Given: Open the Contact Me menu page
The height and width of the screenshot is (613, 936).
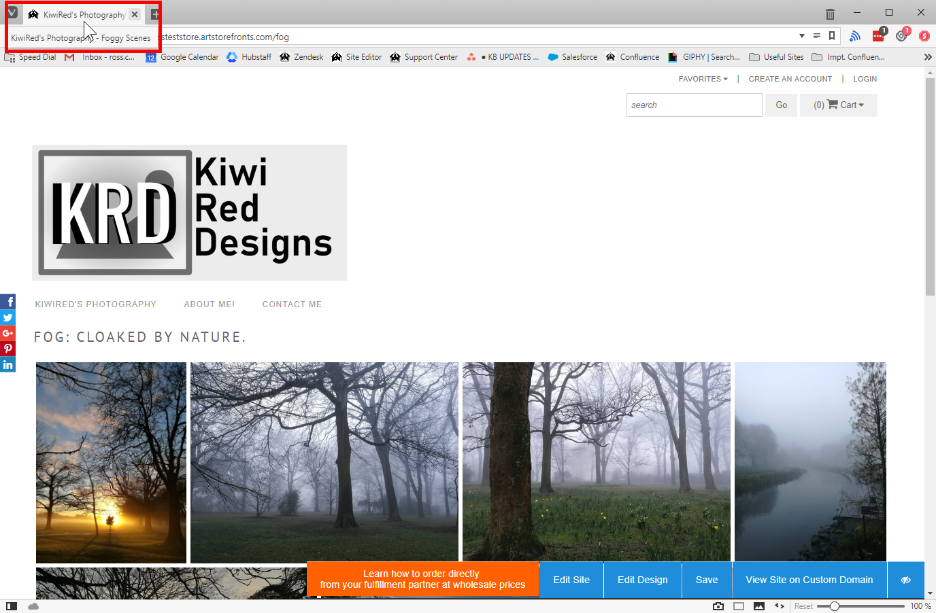Looking at the screenshot, I should pyautogui.click(x=292, y=304).
